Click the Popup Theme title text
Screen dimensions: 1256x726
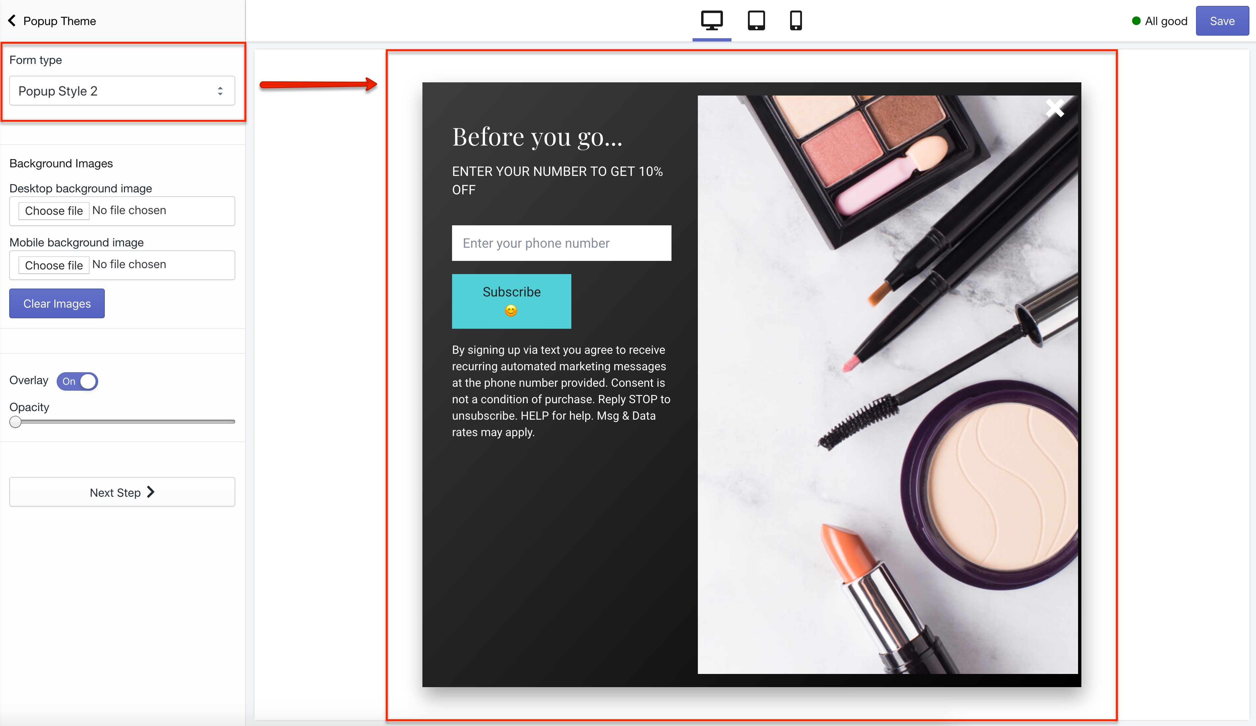pos(60,21)
